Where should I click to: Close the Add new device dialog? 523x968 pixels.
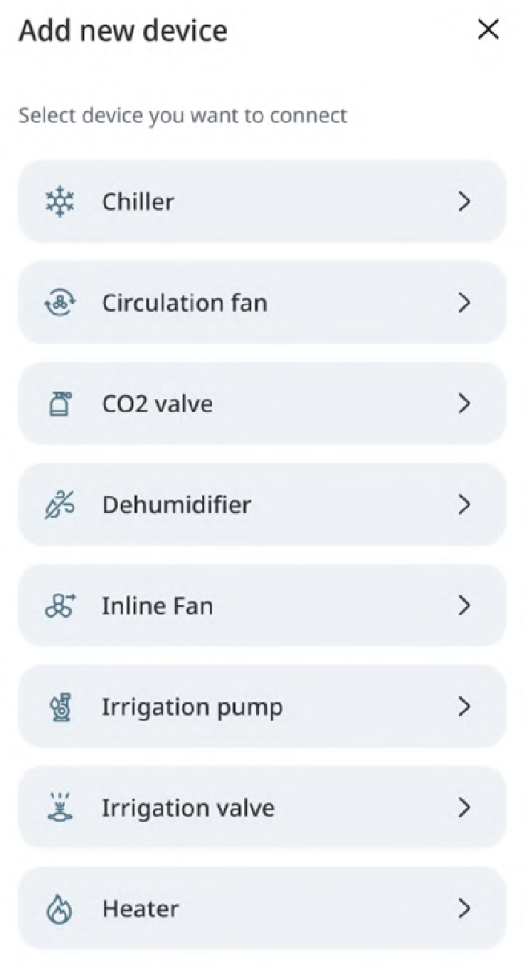[x=488, y=30]
